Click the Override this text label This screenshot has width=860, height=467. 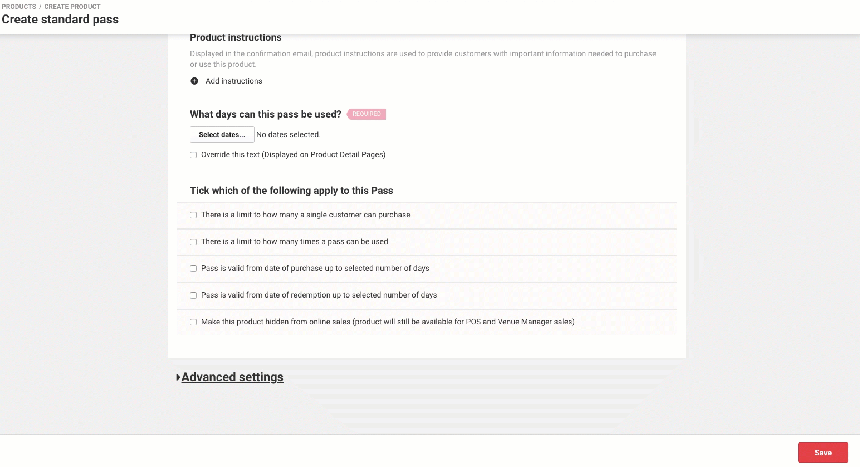(294, 154)
